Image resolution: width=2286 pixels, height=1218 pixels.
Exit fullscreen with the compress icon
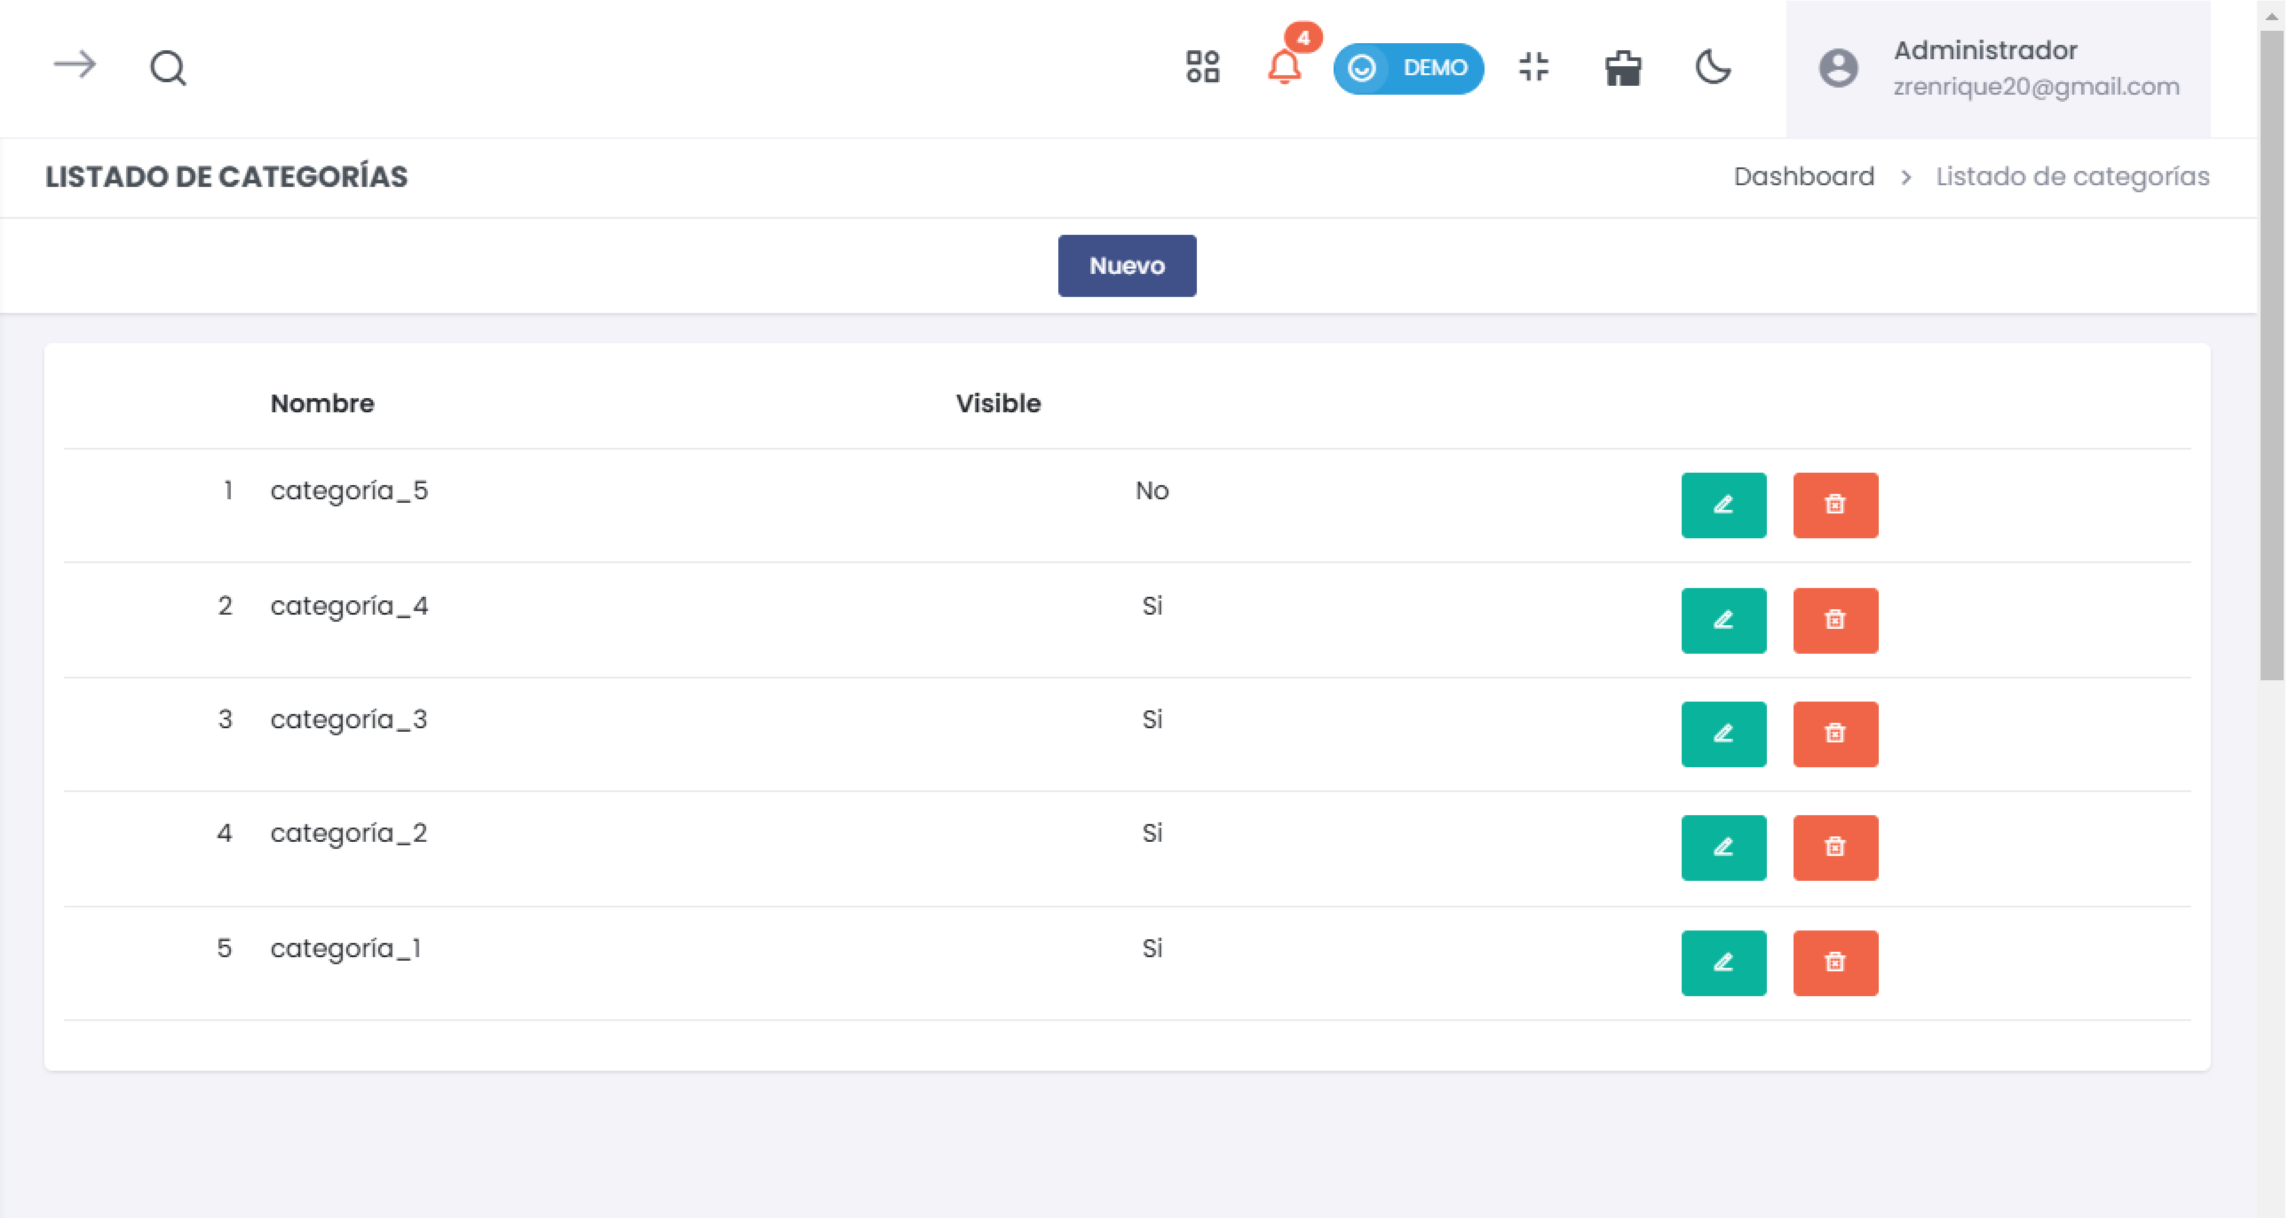1534,66
